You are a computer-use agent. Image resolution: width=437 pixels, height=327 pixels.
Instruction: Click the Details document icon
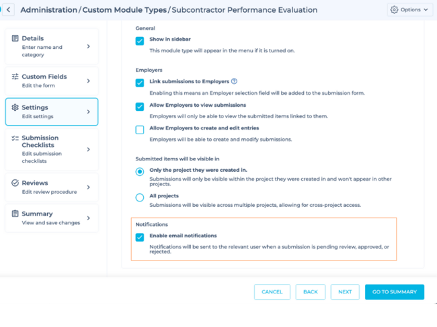tap(15, 38)
